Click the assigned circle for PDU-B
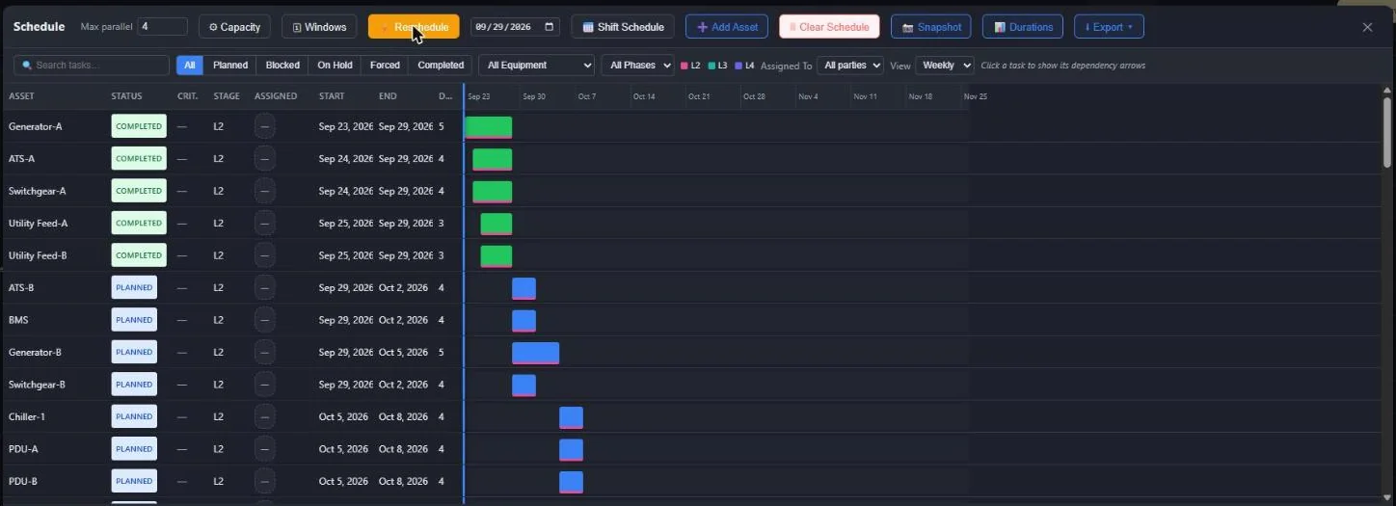 [x=265, y=481]
